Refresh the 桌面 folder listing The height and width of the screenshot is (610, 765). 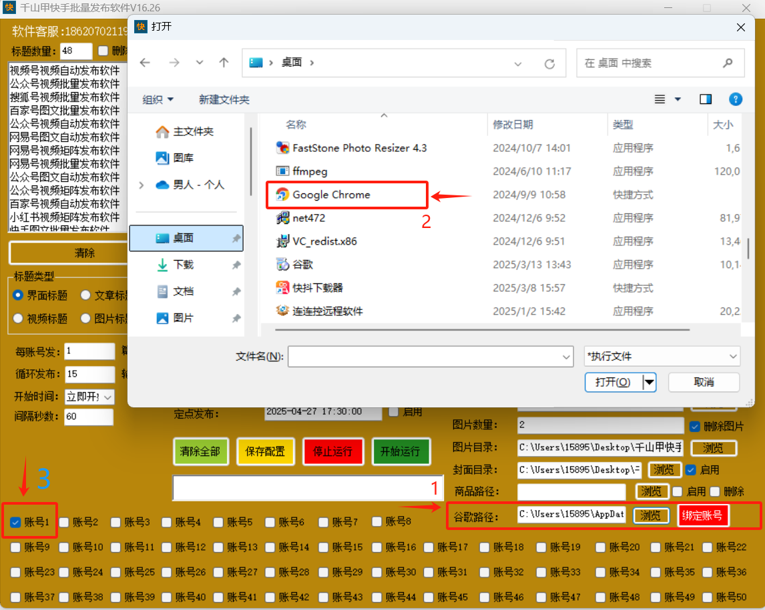pyautogui.click(x=549, y=63)
